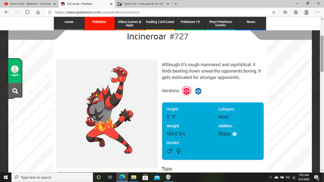Show hidden system tray icons chevron
The width and height of the screenshot is (324, 182).
(270, 177)
